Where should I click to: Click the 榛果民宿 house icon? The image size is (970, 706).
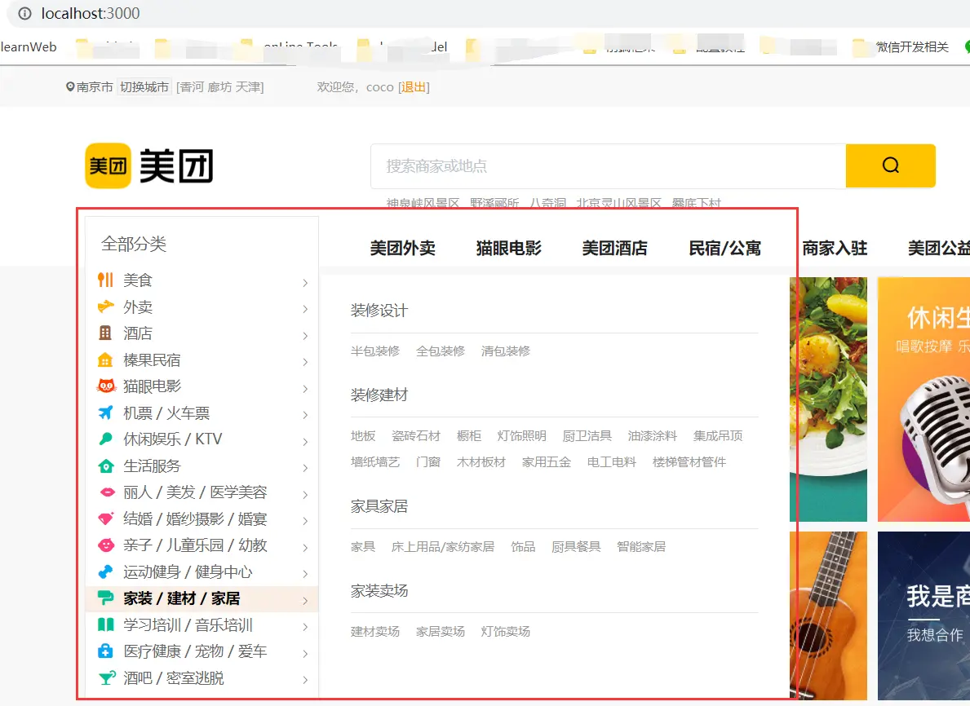click(x=106, y=360)
